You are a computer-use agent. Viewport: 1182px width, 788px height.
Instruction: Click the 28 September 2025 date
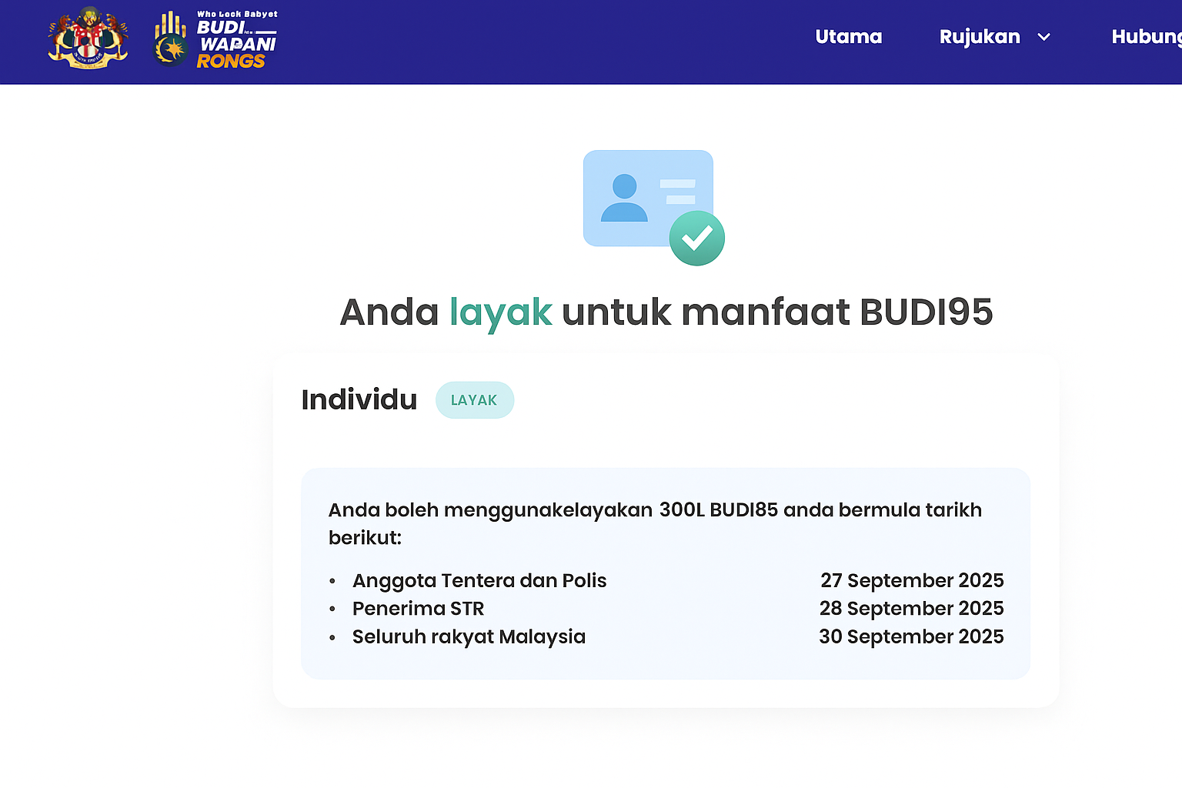pyautogui.click(x=911, y=609)
